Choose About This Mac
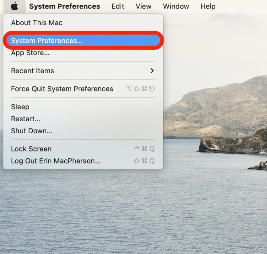The height and width of the screenshot is (254, 267). pos(83,23)
